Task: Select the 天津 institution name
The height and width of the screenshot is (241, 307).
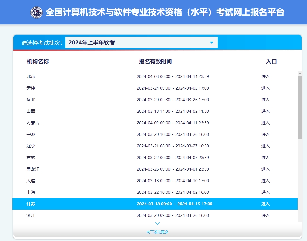Action: pyautogui.click(x=31, y=88)
